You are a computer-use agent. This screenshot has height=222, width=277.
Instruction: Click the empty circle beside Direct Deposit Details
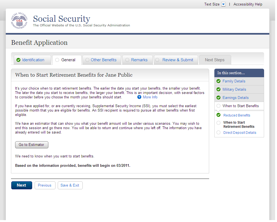(218, 133)
